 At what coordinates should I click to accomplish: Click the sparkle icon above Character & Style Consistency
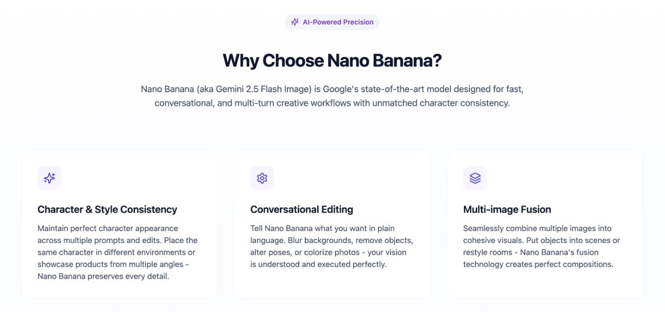(49, 178)
